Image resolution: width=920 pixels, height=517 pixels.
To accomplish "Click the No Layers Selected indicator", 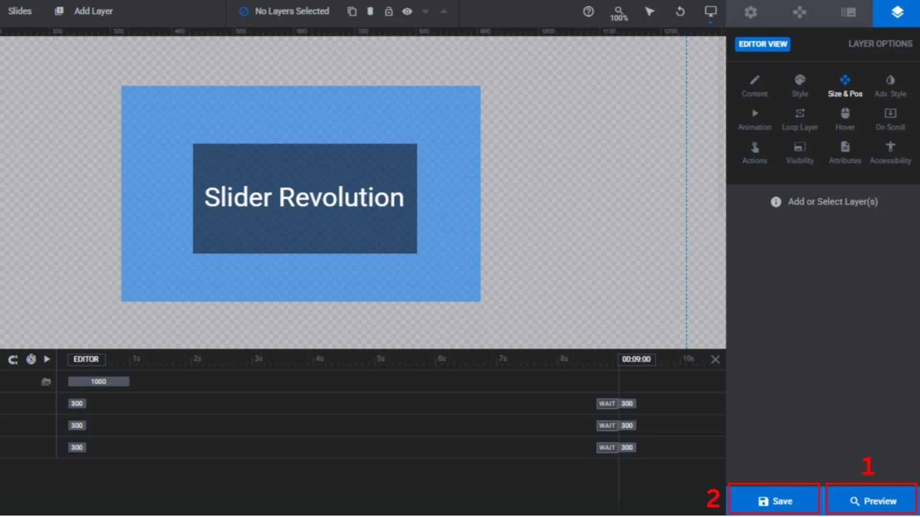I will coord(284,11).
